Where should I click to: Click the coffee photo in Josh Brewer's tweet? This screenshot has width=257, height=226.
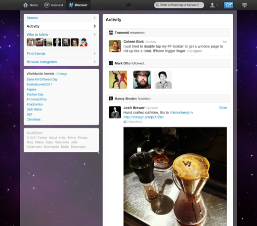click(175, 177)
